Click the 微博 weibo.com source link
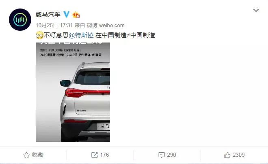268x164 pixels. 106,25
